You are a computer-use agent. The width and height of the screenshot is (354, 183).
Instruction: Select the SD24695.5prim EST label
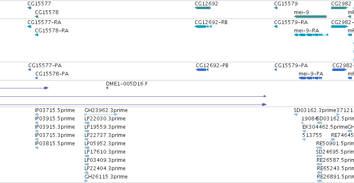[335, 152]
